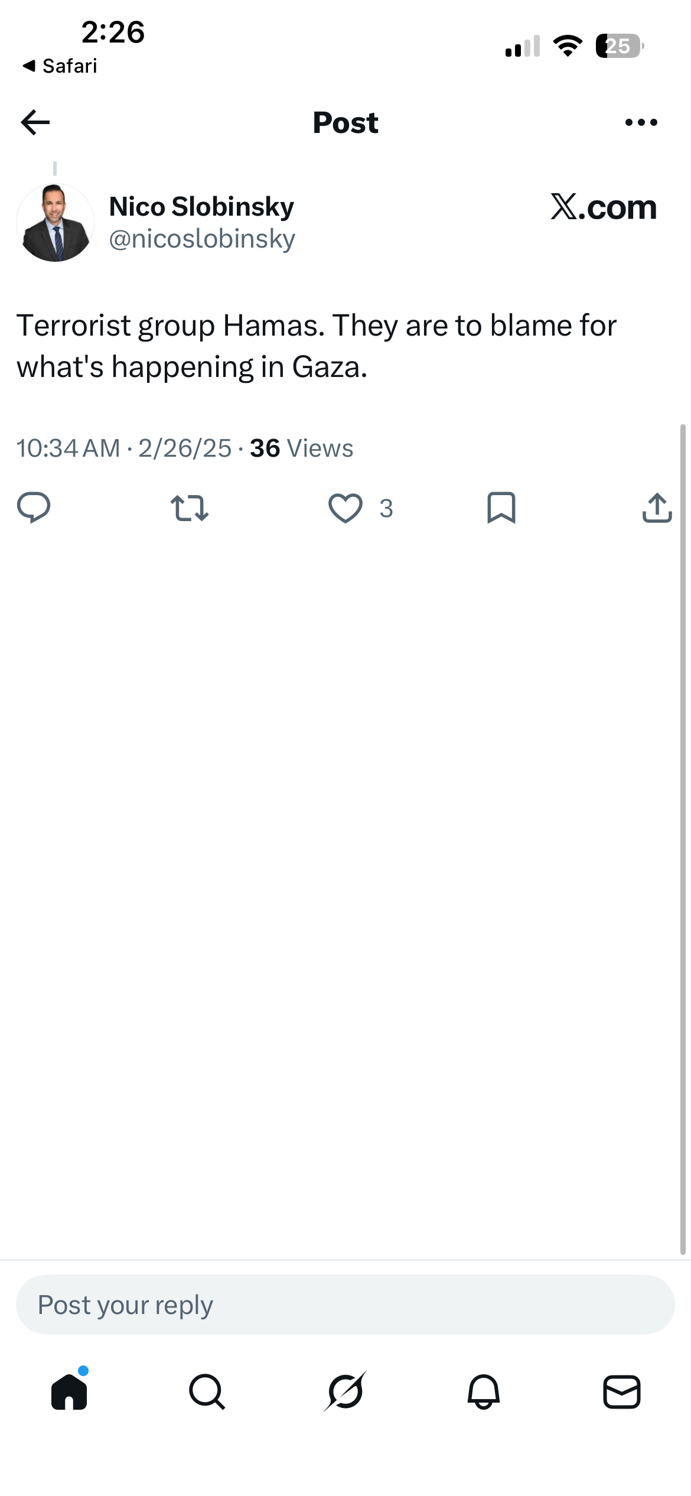Open the Nico Slobinsky display name link
The width and height of the screenshot is (691, 1496).
201,207
